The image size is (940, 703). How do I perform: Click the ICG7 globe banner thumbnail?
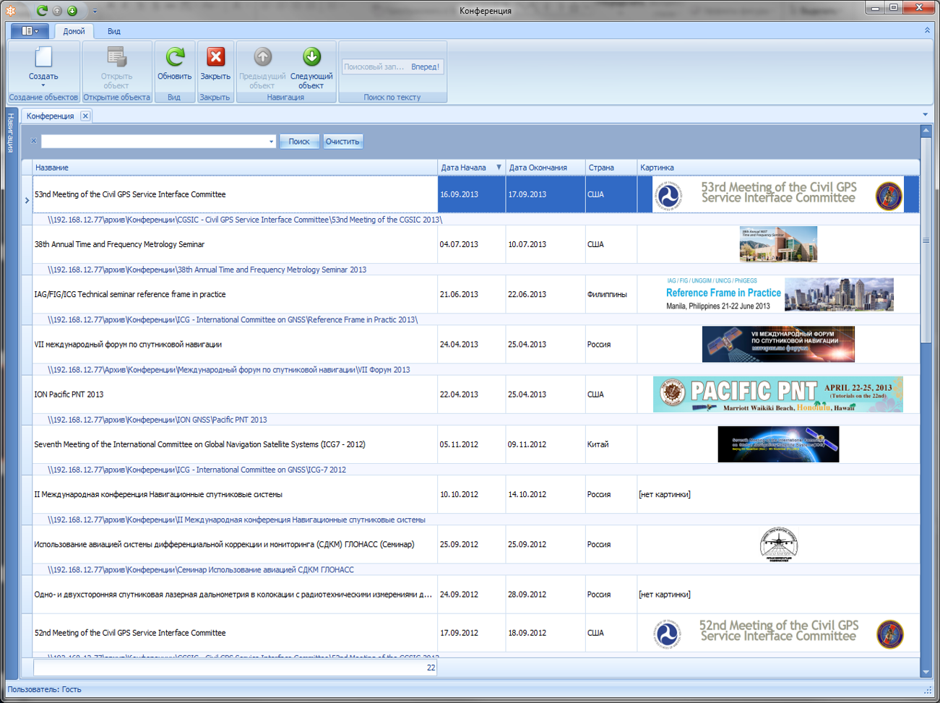tap(778, 444)
